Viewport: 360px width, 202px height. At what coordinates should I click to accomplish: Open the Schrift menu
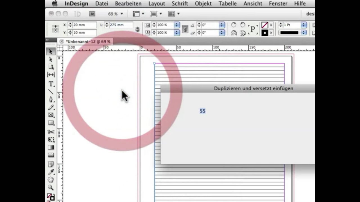[x=180, y=4]
